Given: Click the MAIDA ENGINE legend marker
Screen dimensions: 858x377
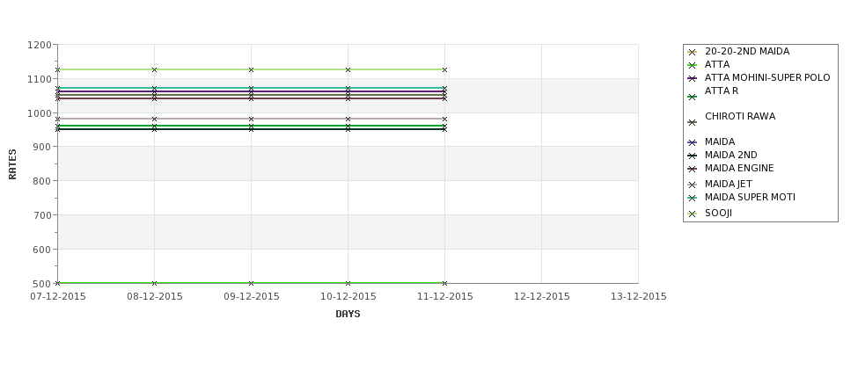Looking at the screenshot, I should (x=692, y=170).
